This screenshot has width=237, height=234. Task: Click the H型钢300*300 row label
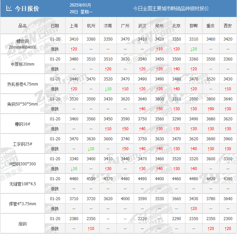pyautogui.click(x=23, y=164)
